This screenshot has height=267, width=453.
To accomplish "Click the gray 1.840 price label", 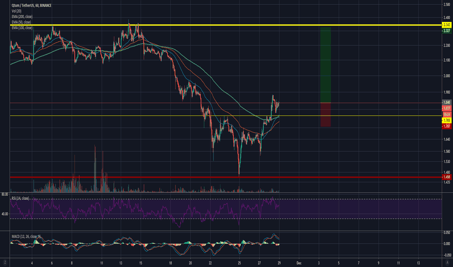I will (x=447, y=102).
